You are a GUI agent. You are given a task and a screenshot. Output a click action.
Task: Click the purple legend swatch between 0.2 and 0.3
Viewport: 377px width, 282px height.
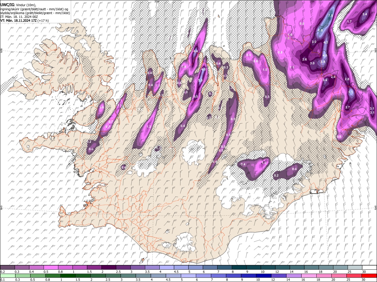coord(7,267)
